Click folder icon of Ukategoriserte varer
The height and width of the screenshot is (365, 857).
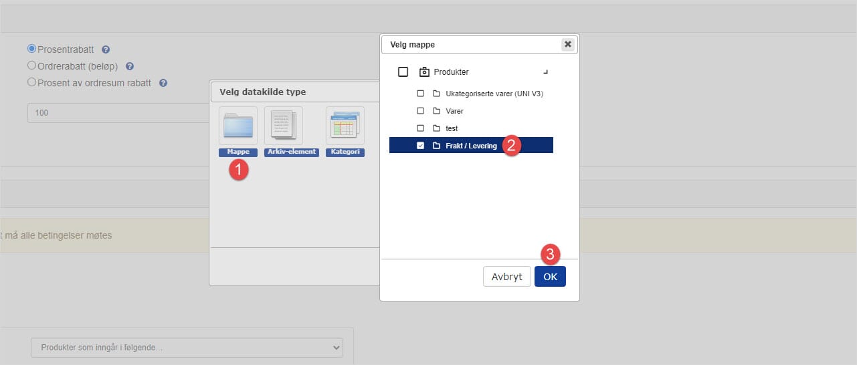[436, 94]
